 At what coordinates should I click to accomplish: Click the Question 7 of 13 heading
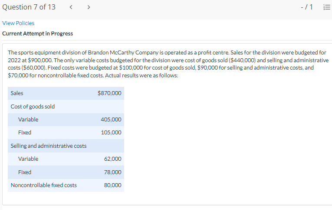coord(29,7)
